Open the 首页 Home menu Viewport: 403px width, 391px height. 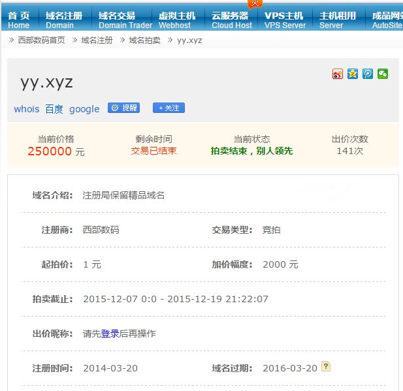click(x=19, y=20)
